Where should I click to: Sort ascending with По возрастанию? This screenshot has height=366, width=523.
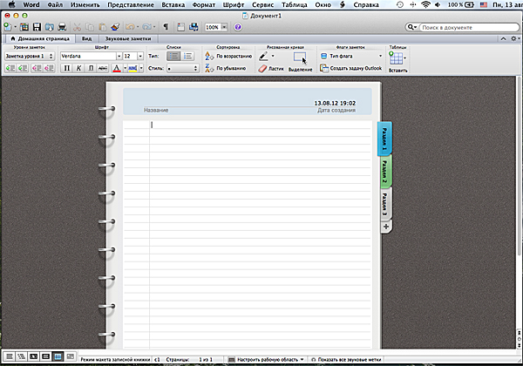click(229, 55)
